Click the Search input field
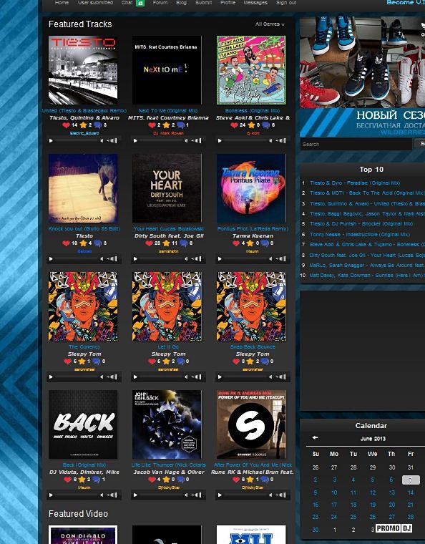The width and height of the screenshot is (425, 544). coord(356,144)
